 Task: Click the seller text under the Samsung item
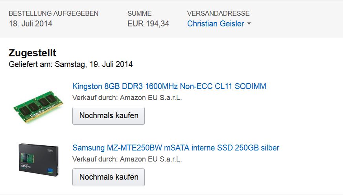127,159
